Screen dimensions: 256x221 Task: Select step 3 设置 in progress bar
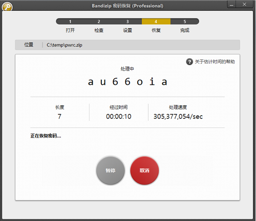pos(127,21)
